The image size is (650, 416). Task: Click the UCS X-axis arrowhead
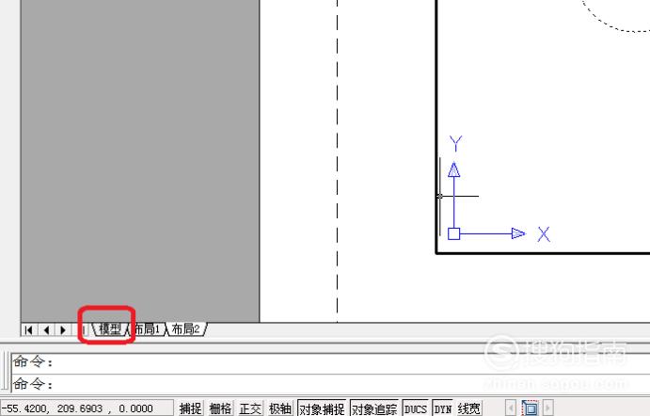pyautogui.click(x=518, y=233)
